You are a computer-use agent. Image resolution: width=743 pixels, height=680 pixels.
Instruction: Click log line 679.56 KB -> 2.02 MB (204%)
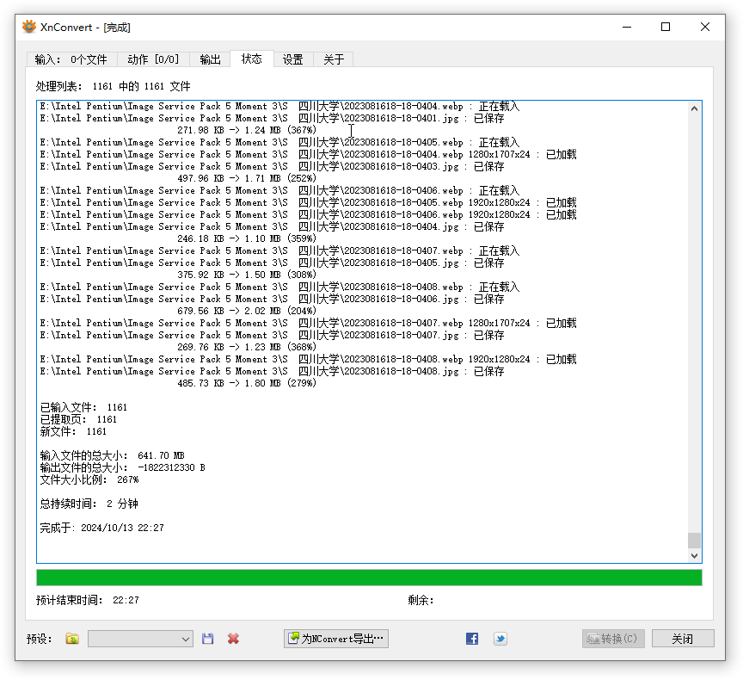[x=247, y=311]
